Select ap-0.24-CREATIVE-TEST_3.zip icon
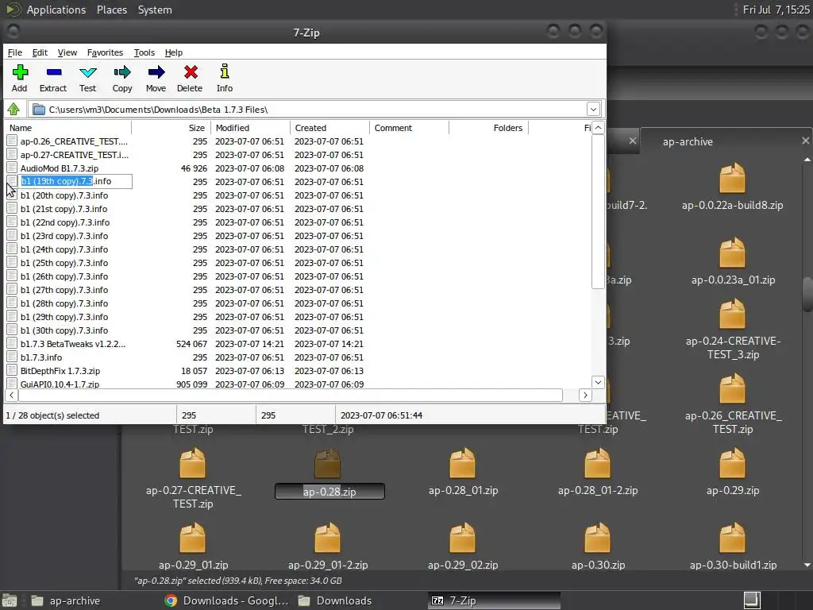 732,314
